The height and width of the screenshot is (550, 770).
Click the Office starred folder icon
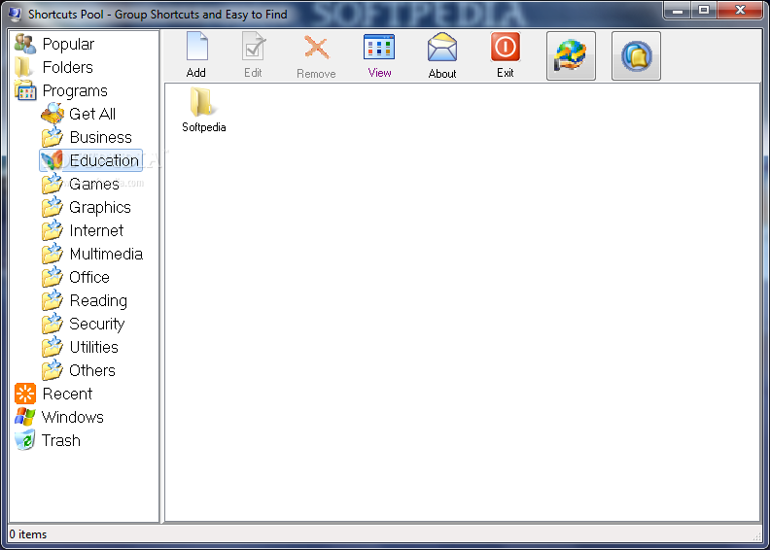click(52, 277)
